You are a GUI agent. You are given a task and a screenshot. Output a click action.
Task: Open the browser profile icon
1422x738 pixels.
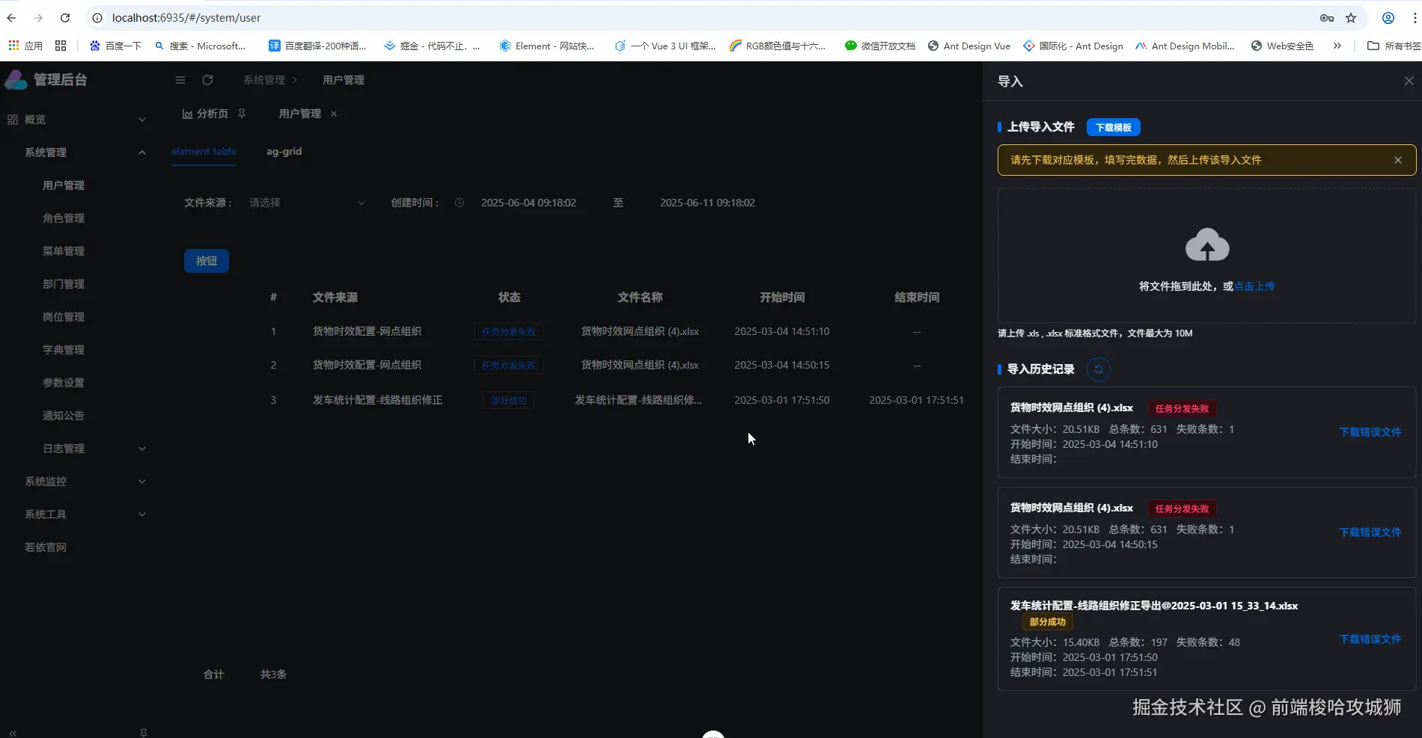pyautogui.click(x=1388, y=18)
